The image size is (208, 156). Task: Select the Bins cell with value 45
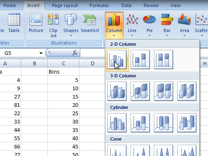pyautogui.click(x=64, y=146)
